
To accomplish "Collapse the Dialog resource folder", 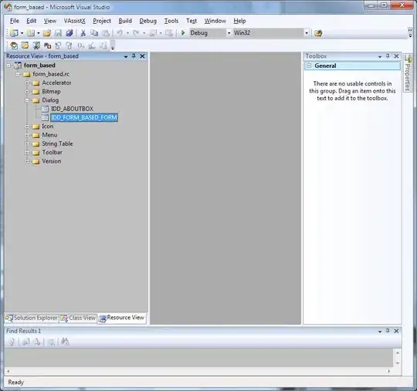I will [27, 100].
